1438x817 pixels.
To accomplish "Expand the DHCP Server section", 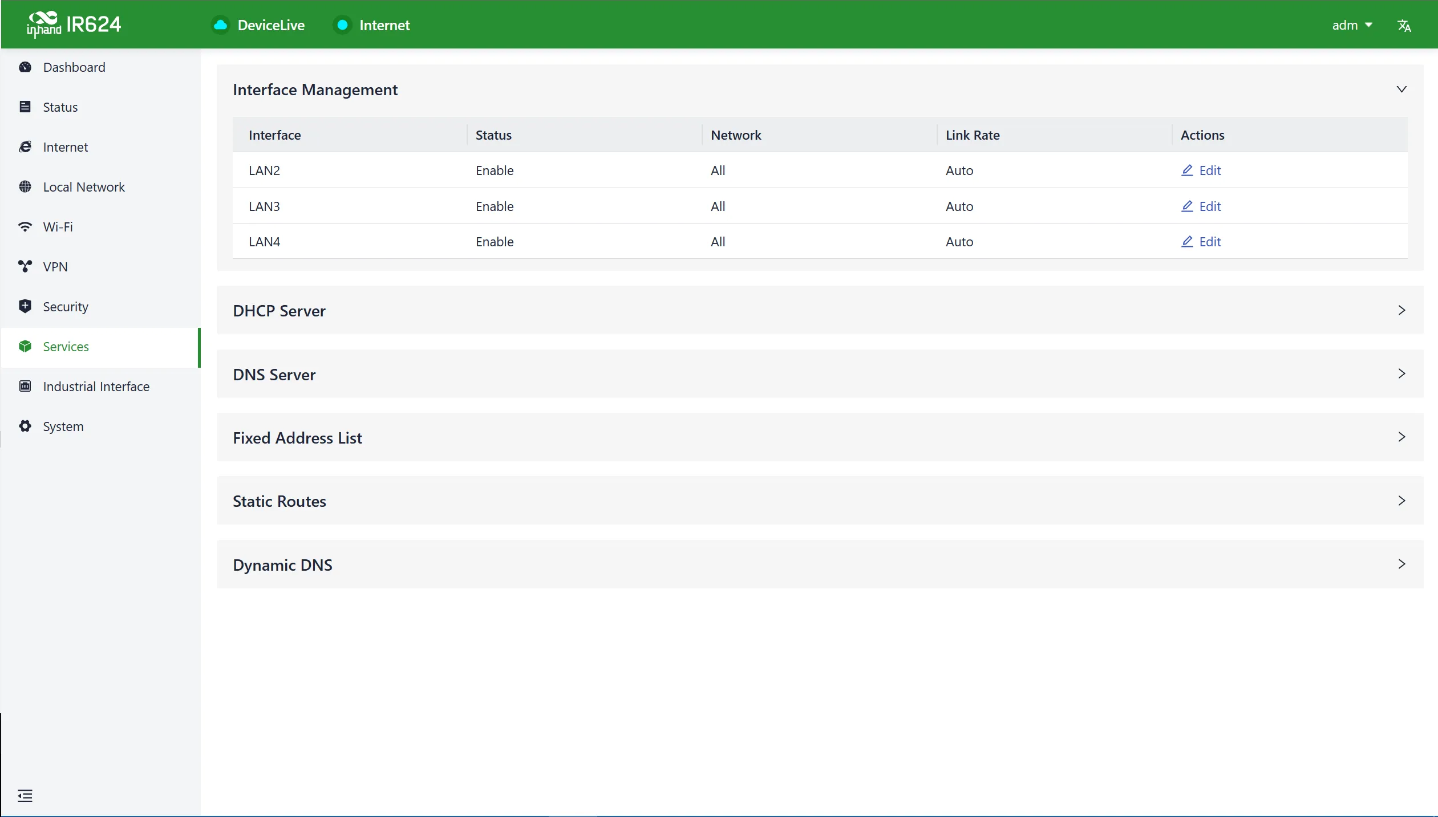I will tap(1401, 310).
